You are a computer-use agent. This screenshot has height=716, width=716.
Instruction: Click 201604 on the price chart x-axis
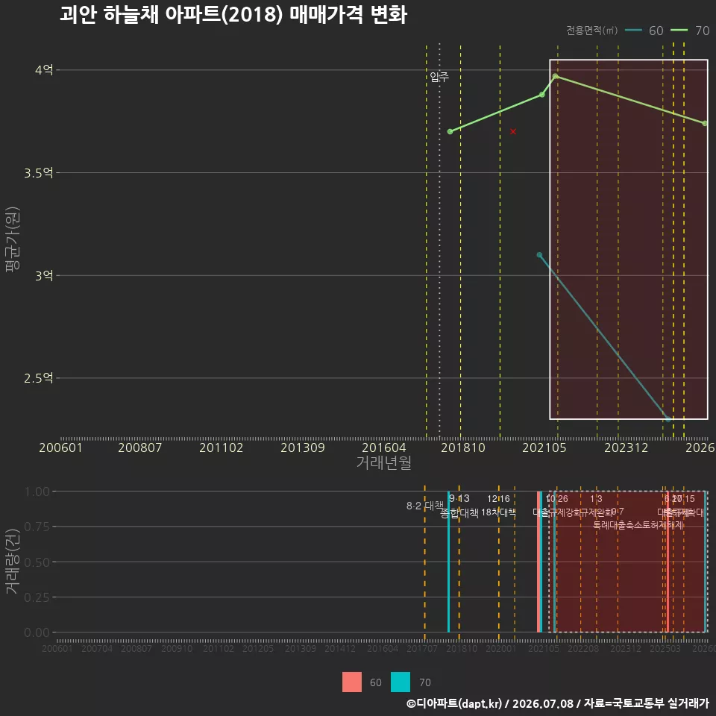click(384, 447)
